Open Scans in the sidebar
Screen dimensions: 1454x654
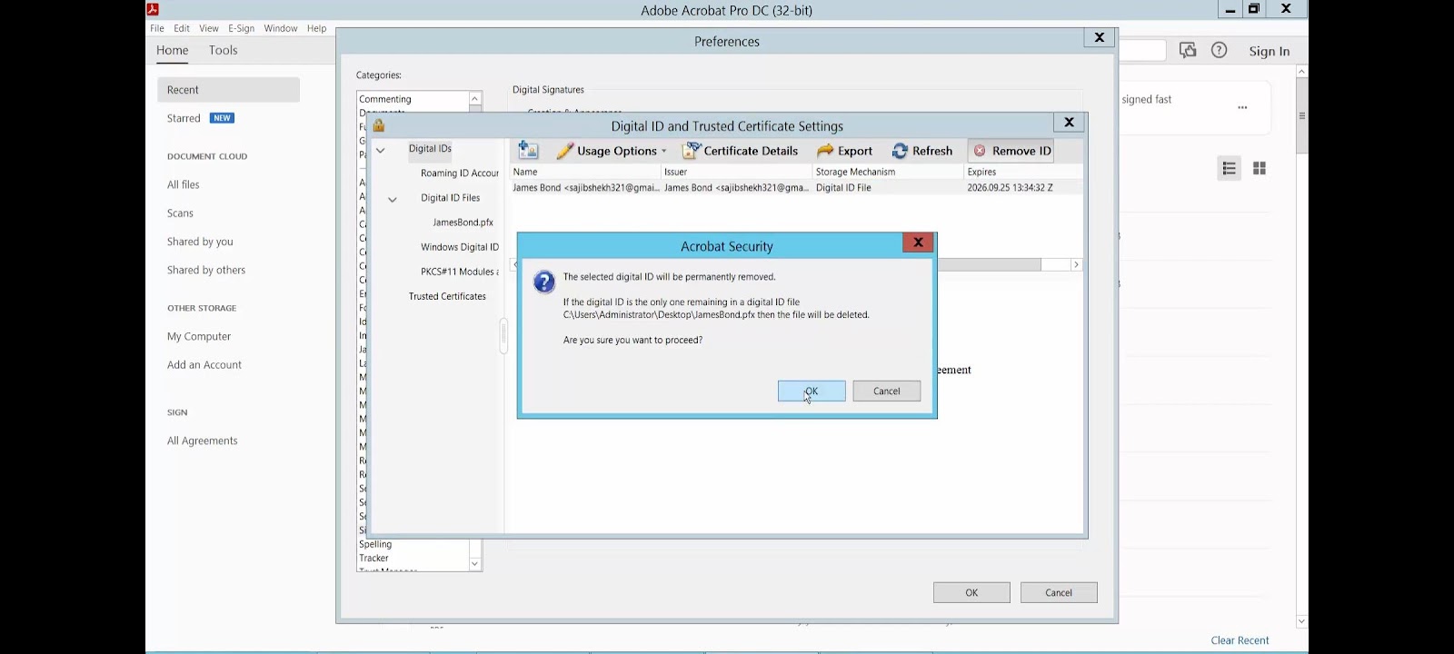coord(180,213)
